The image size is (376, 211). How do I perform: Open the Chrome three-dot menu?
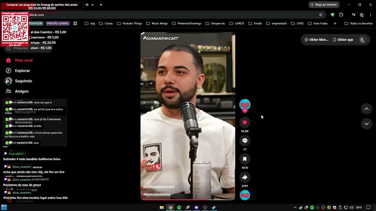(370, 15)
